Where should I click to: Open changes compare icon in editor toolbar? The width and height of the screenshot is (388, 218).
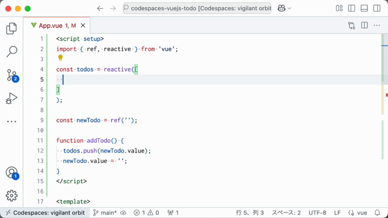coord(352,25)
